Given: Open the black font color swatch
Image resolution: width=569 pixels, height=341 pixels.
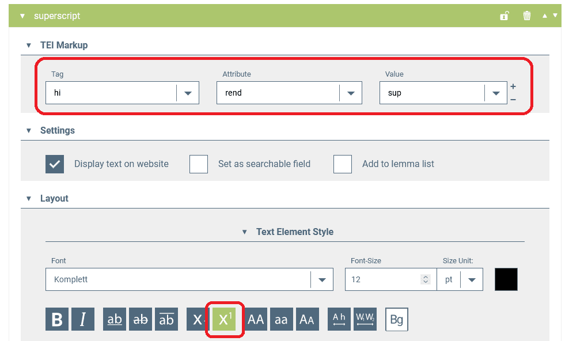Looking at the screenshot, I should tap(506, 279).
